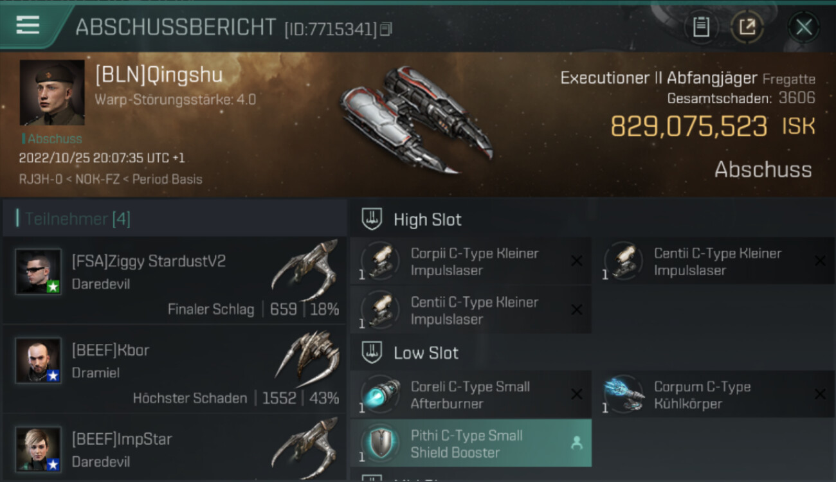The width and height of the screenshot is (836, 482).
Task: Open ImpStar's participant row
Action: click(x=174, y=447)
